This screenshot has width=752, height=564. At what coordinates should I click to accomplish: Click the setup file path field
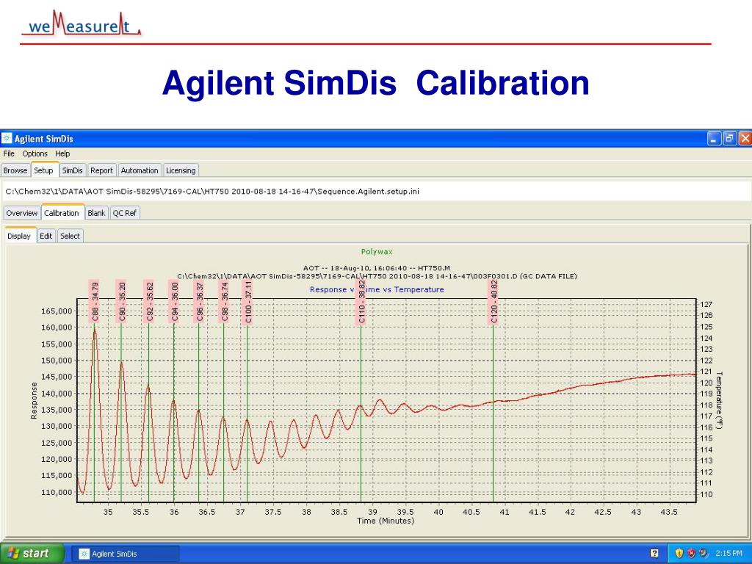(376, 192)
